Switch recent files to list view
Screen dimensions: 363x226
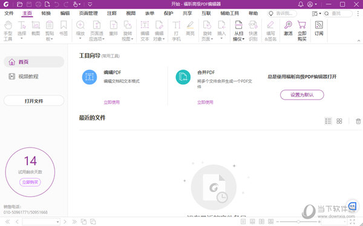pos(328,121)
